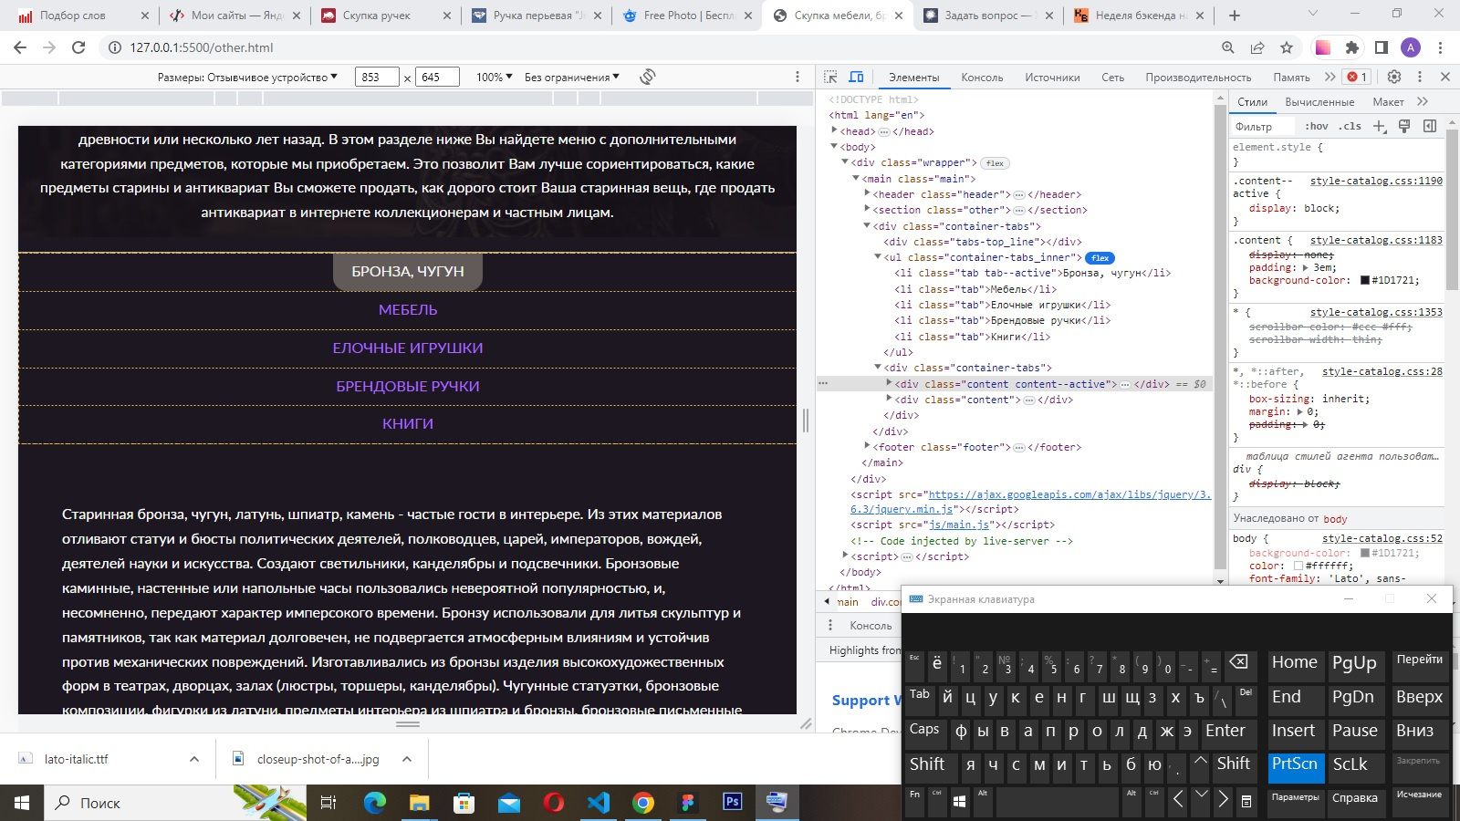Switch to Вычисленные styles tab
This screenshot has height=821, width=1460.
tap(1319, 102)
